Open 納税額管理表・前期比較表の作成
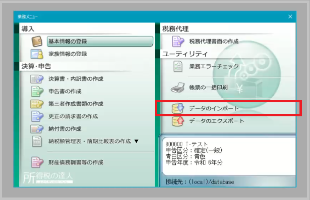The height and width of the screenshot is (200, 310). click(x=90, y=141)
